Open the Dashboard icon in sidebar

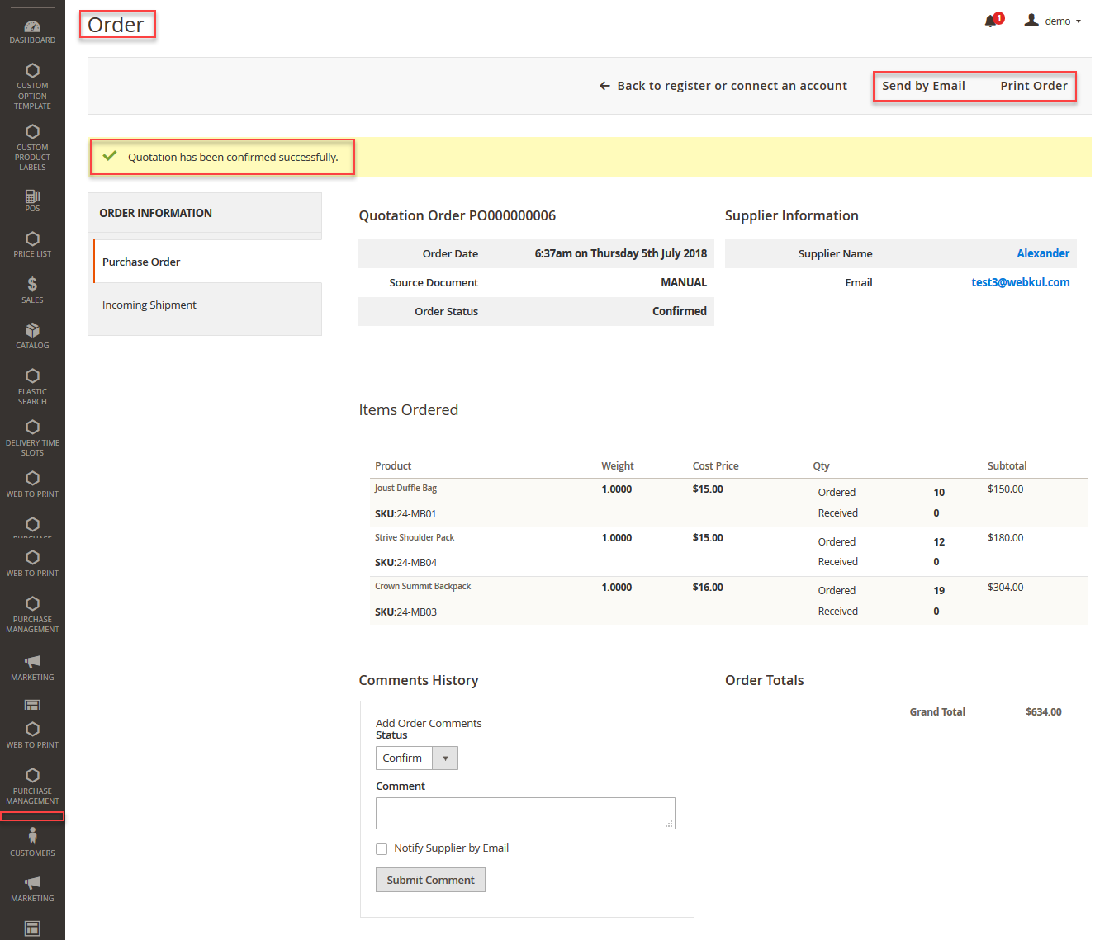[32, 27]
